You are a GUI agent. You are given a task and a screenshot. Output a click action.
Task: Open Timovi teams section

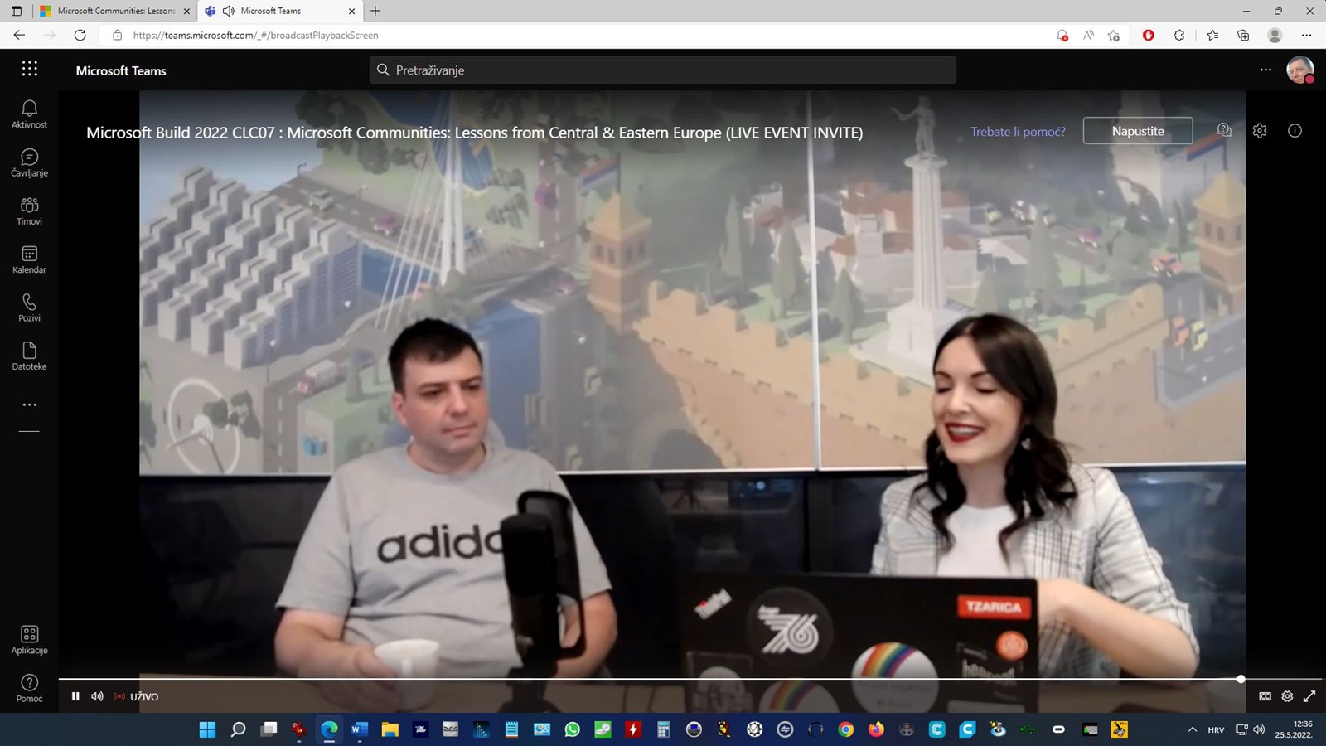click(29, 211)
